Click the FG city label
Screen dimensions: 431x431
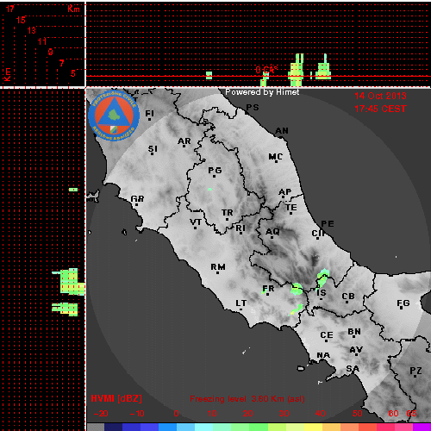point(403,303)
